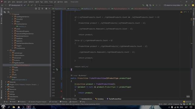Click the Windows Start button
195x109 pixels.
click(x=3, y=107)
